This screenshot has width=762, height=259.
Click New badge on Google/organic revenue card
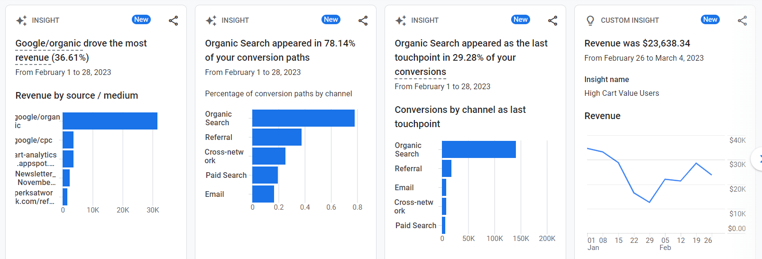(141, 19)
